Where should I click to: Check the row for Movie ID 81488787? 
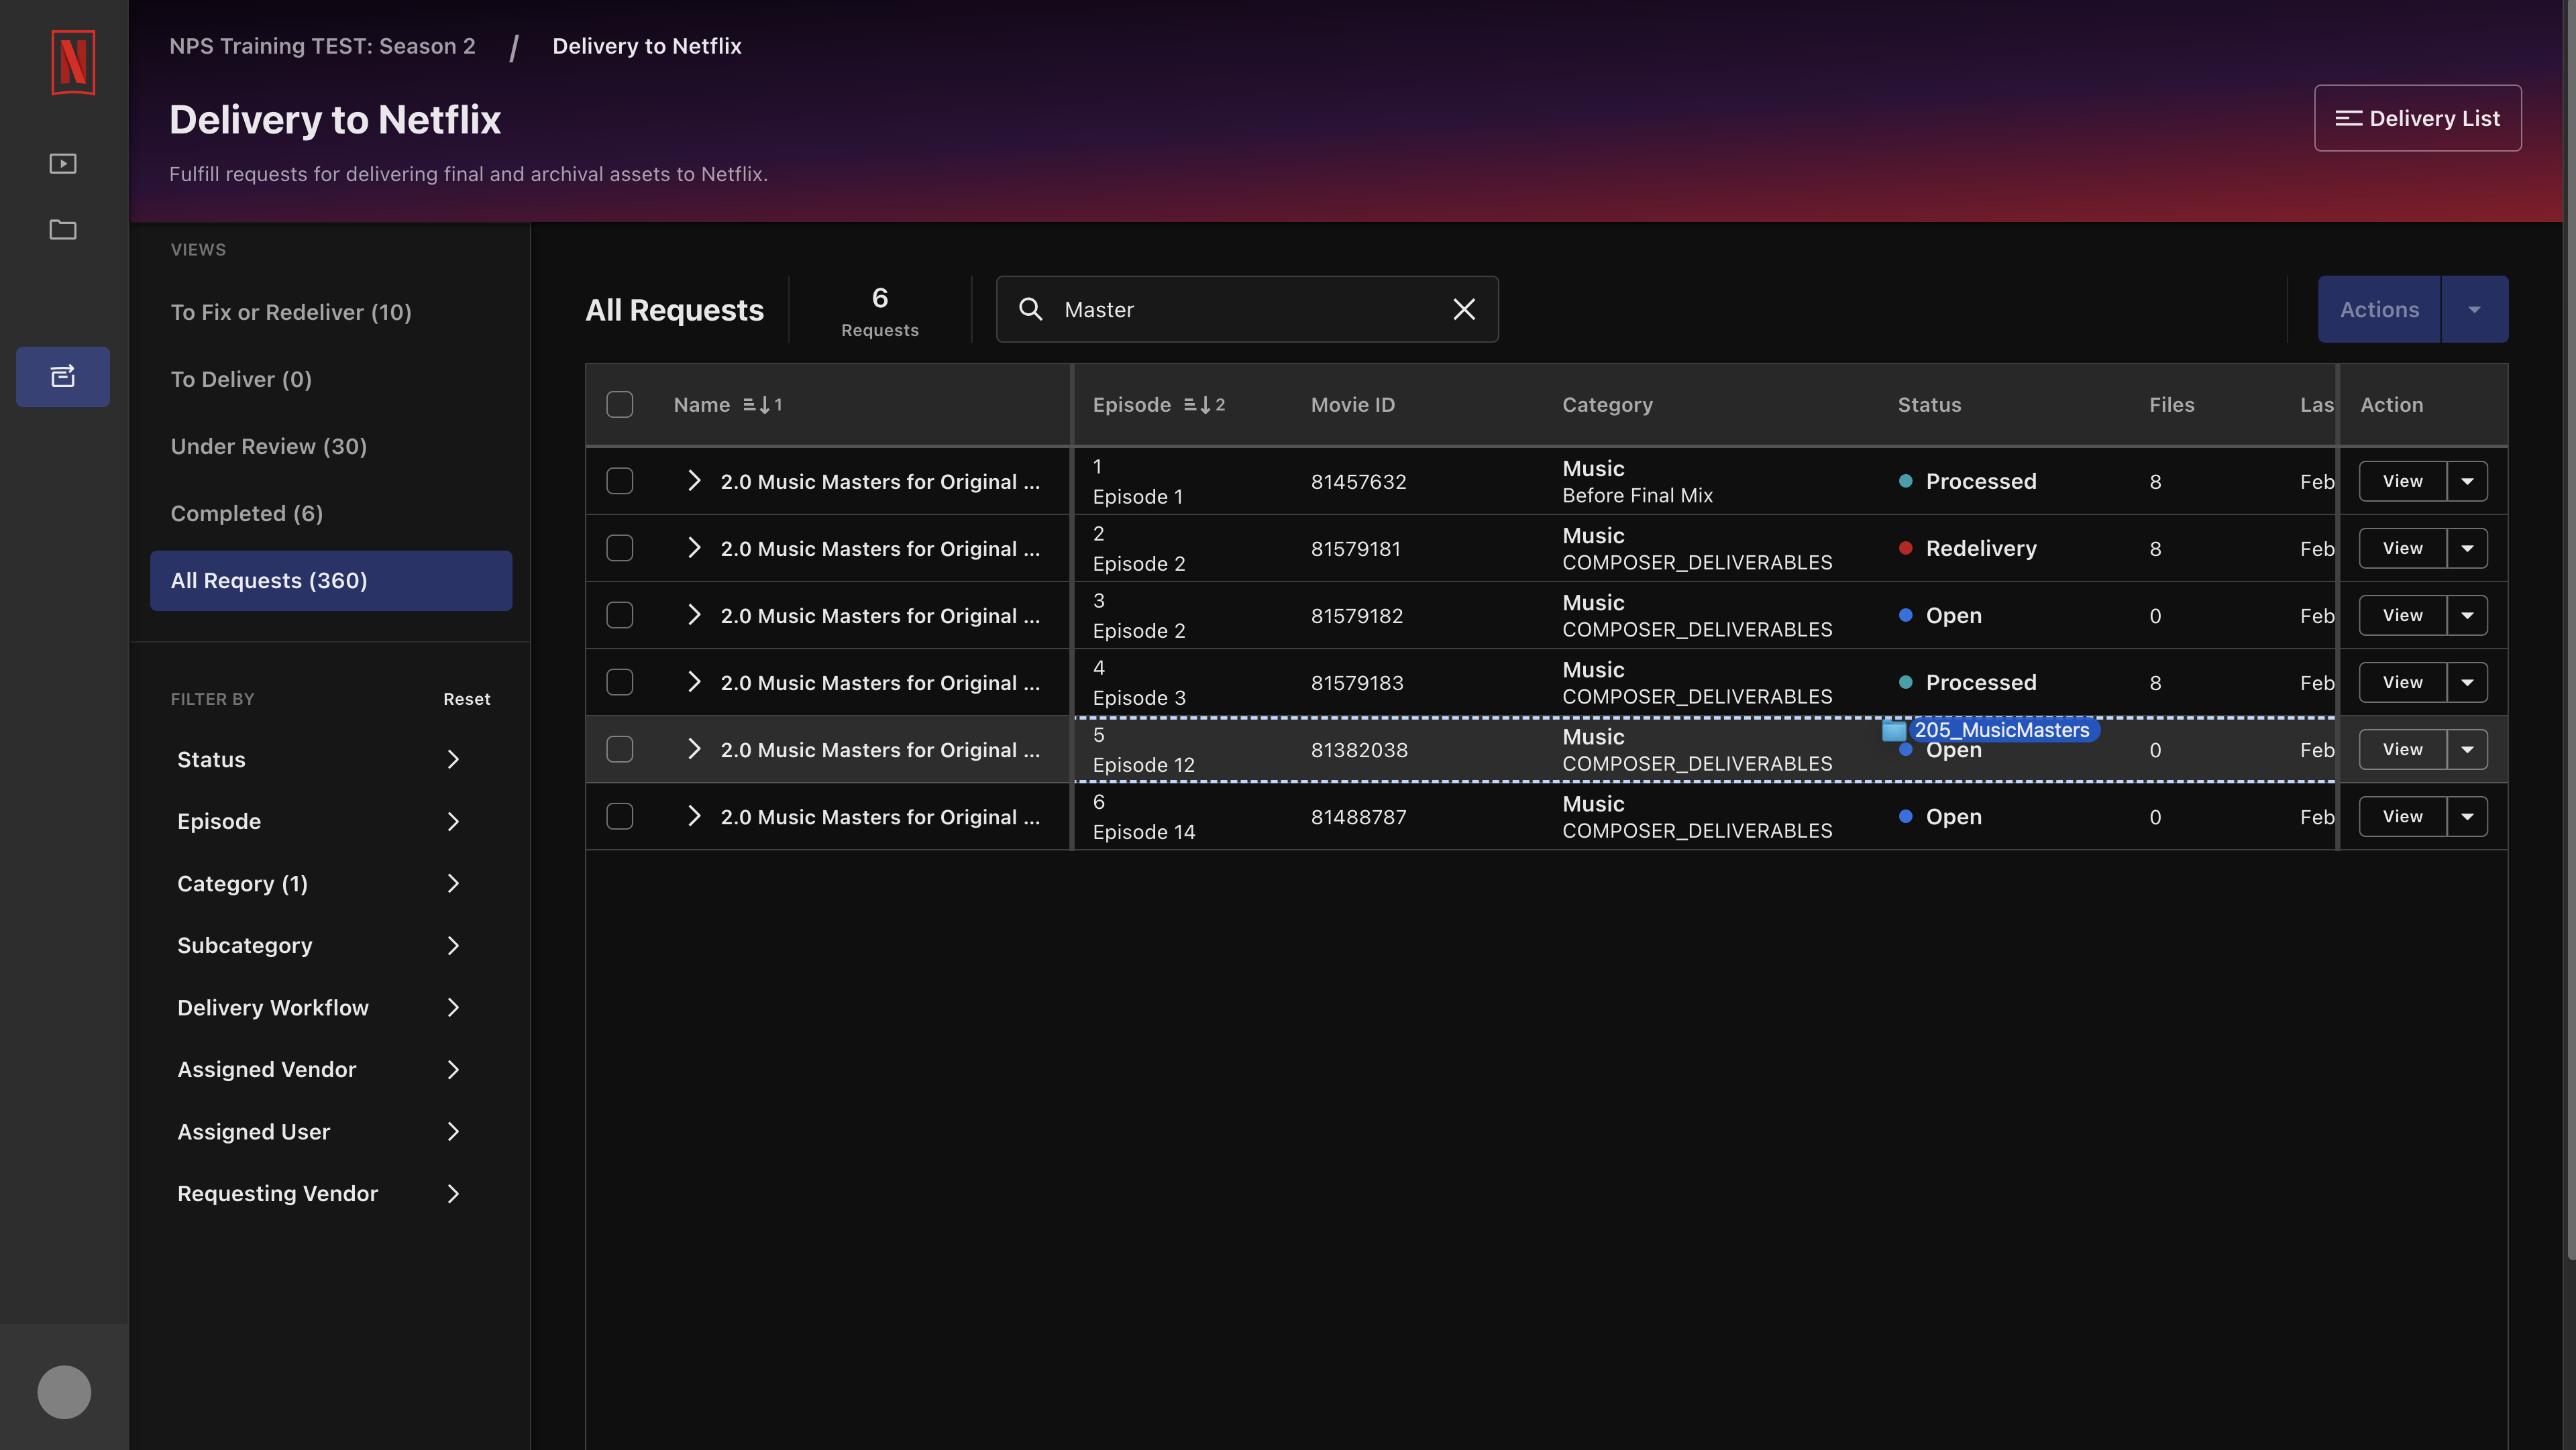point(620,816)
